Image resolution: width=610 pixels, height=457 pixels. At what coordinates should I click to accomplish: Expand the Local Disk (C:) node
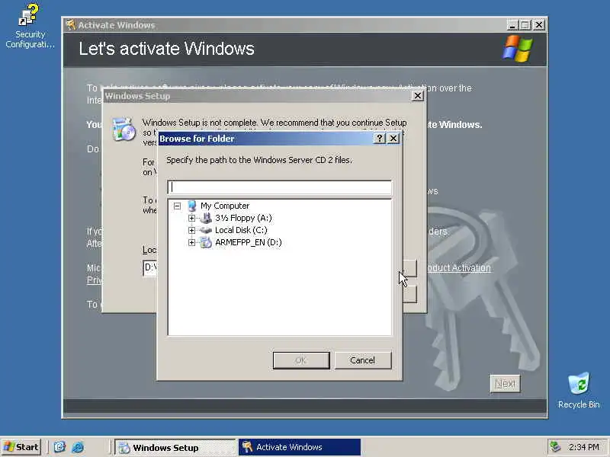pos(191,230)
